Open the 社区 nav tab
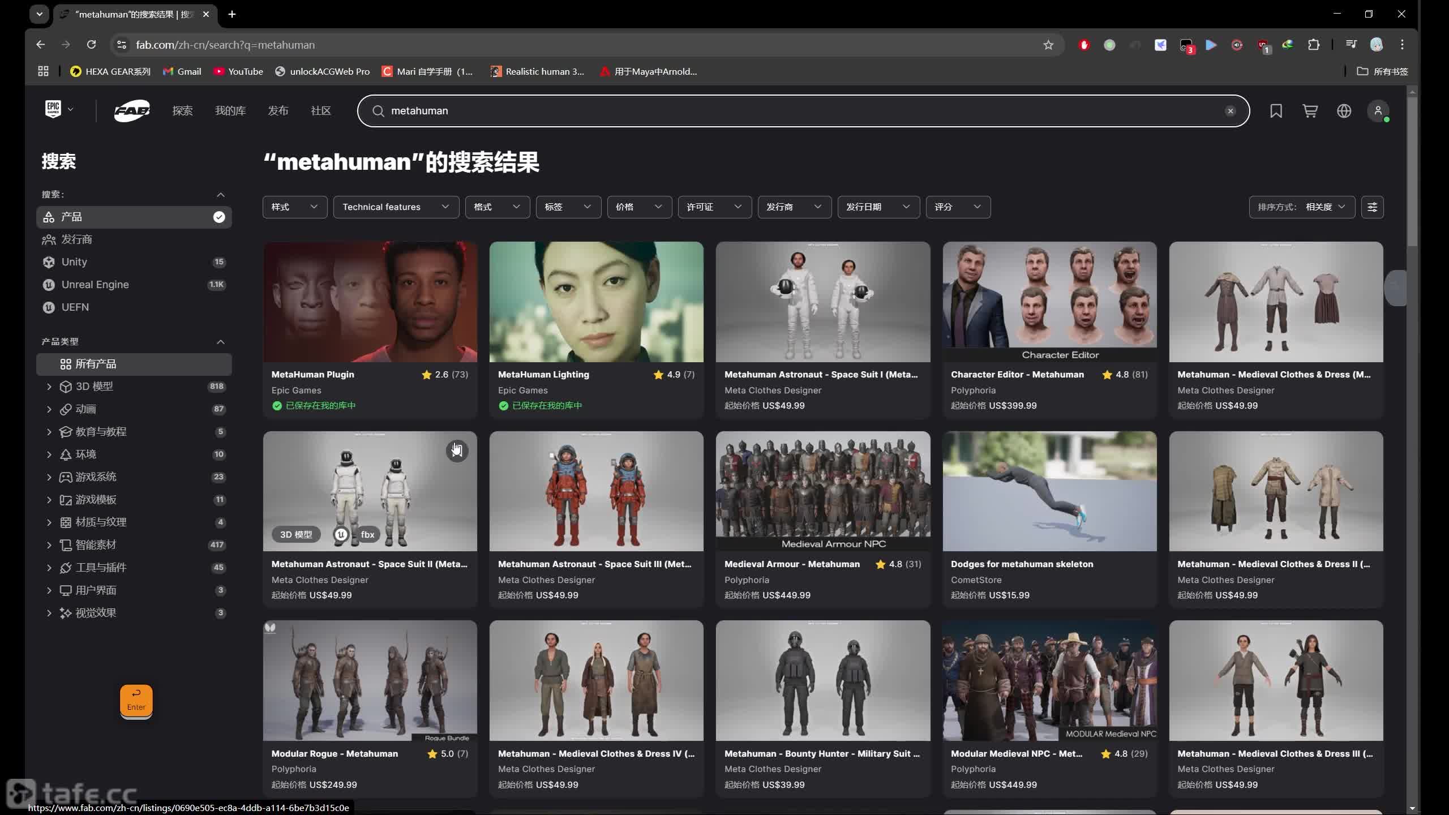Viewport: 1449px width, 815px height. 321,111
